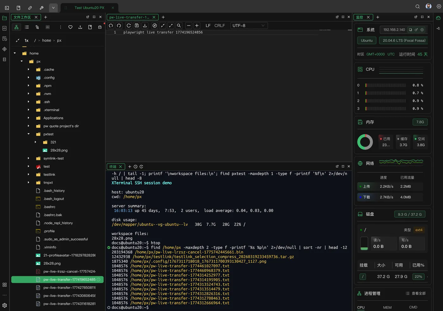Expand the symlink-test folder
The height and width of the screenshot is (311, 443).
(28, 159)
